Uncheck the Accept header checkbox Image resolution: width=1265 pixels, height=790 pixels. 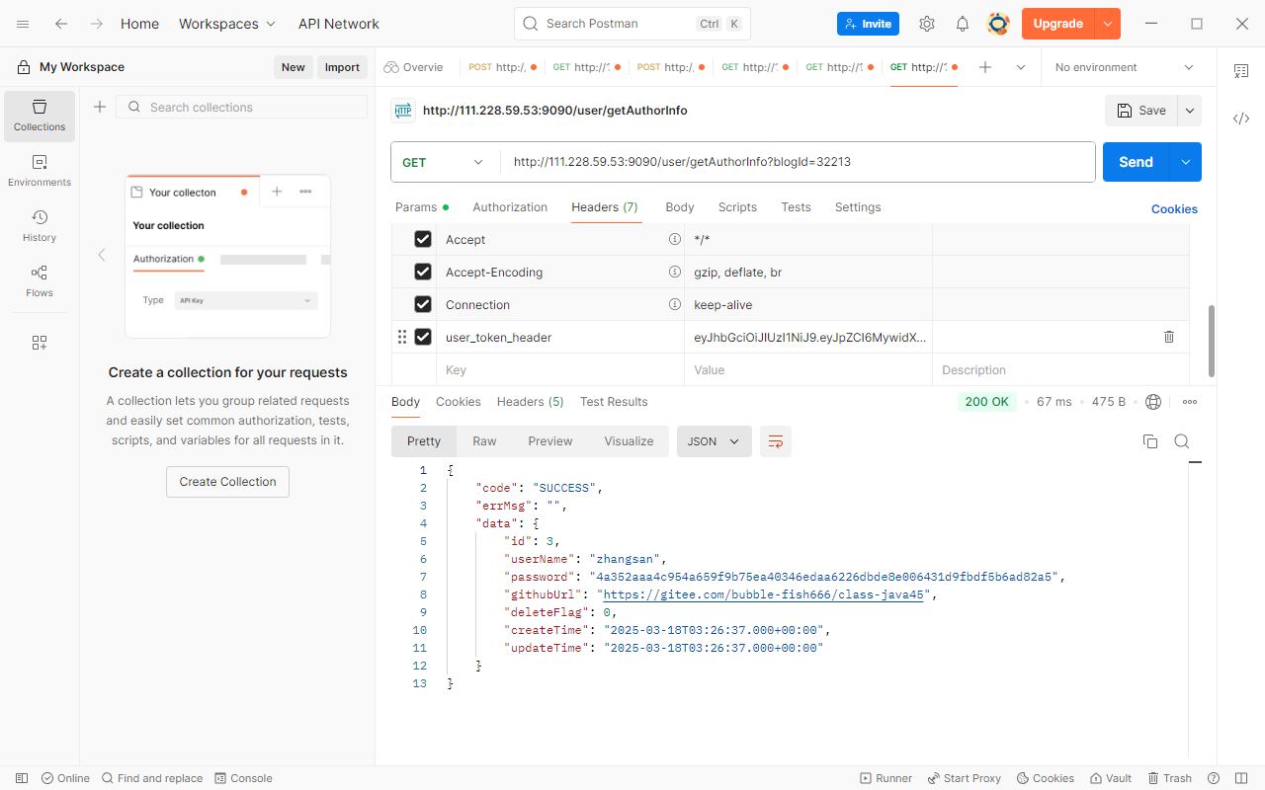pyautogui.click(x=423, y=239)
